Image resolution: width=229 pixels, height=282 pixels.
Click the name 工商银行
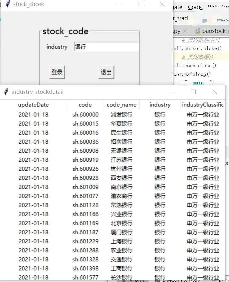[x=122, y=268]
